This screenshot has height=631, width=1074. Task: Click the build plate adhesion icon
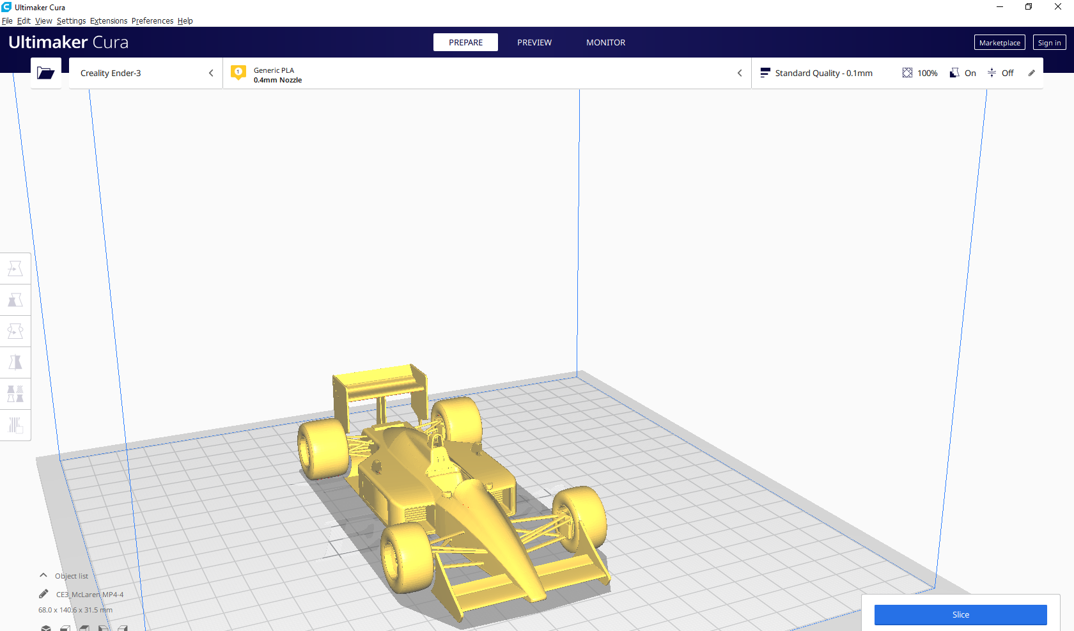tap(992, 73)
